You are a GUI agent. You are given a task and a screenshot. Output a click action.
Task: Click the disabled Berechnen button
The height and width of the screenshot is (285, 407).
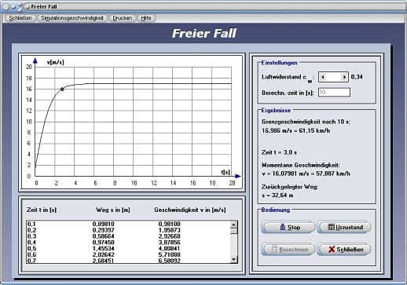[288, 249]
